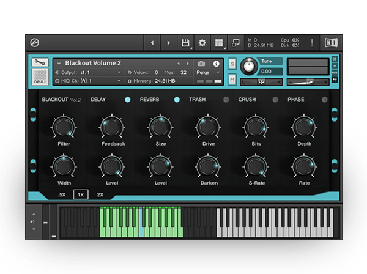367x274 pixels.
Task: Toggle the PV button in header
Action: 335,80
